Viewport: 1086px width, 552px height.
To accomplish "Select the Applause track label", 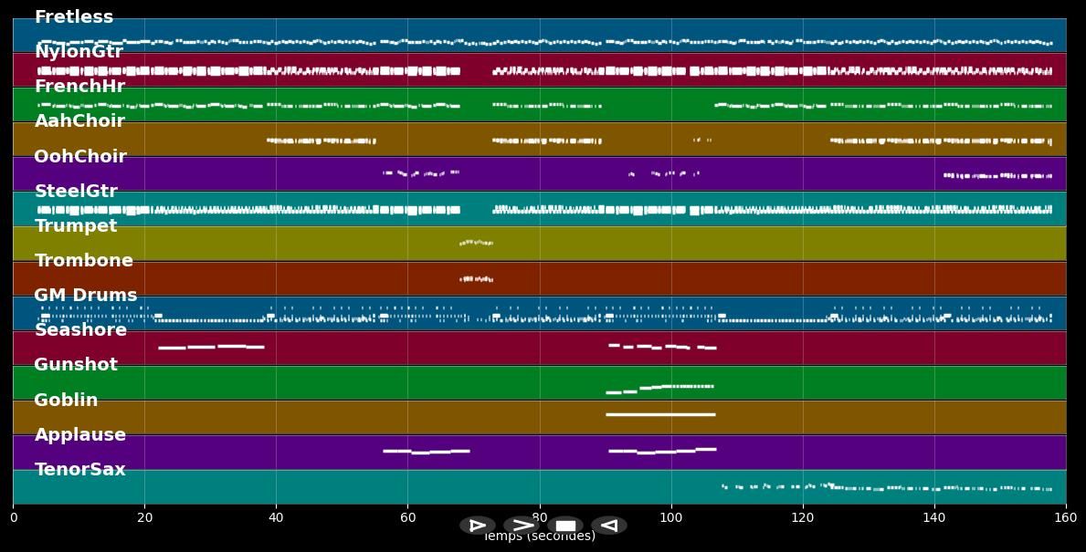I will tap(80, 434).
